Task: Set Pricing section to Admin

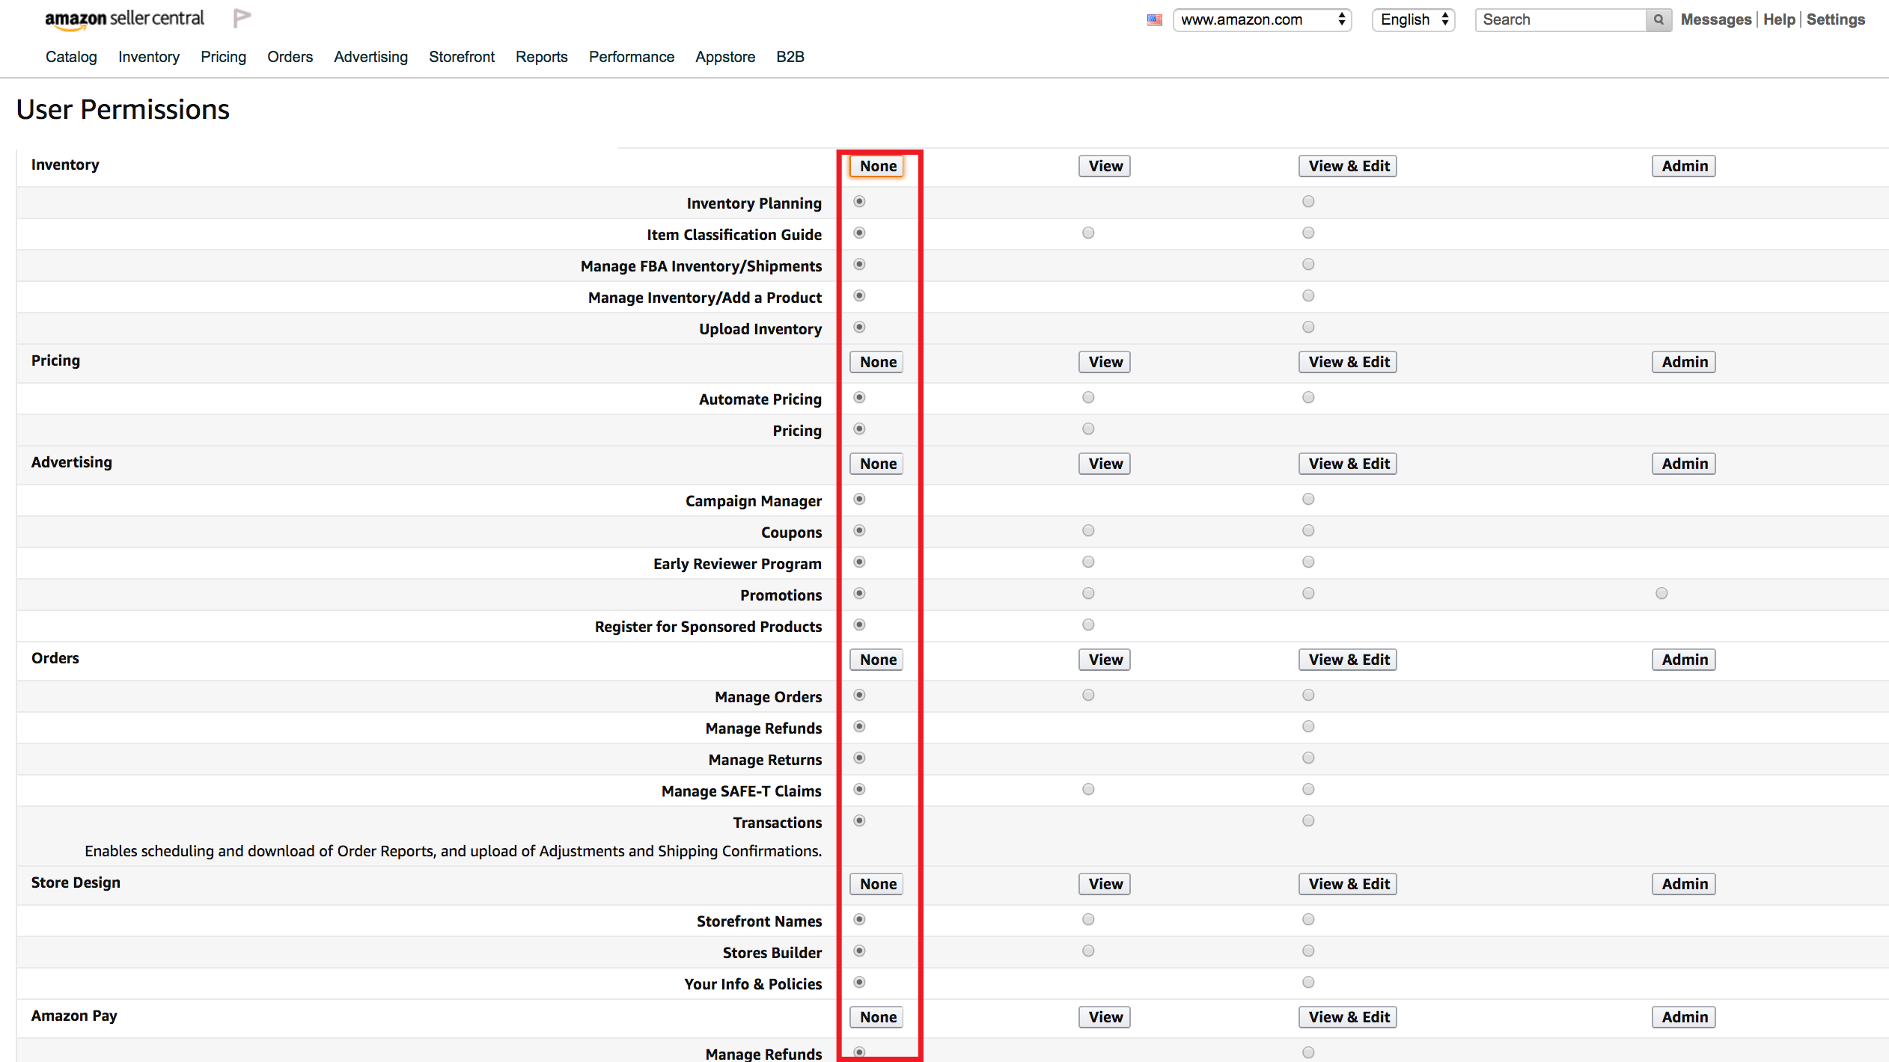Action: [1684, 362]
